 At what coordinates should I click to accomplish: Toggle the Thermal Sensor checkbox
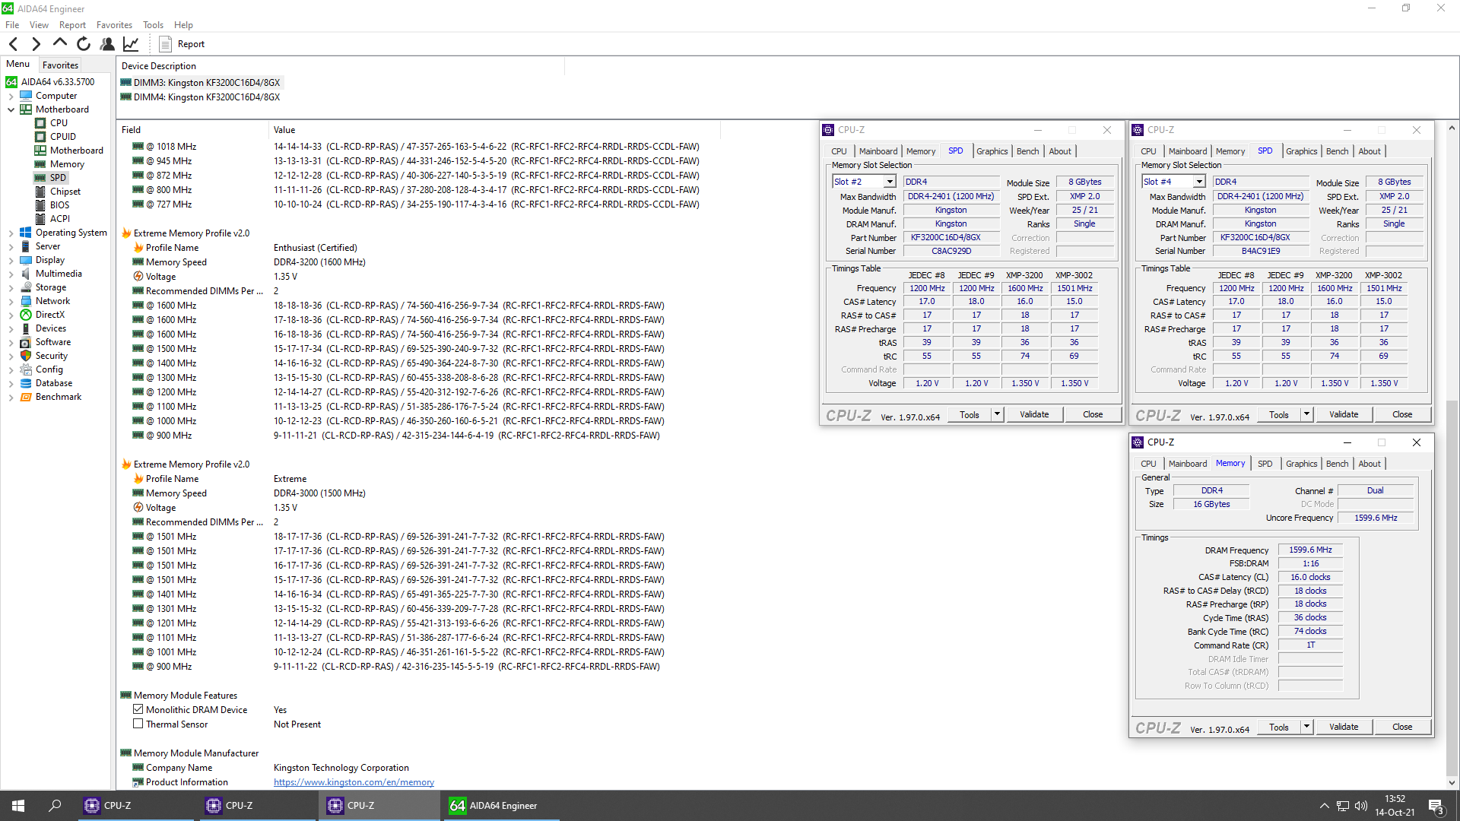(138, 724)
